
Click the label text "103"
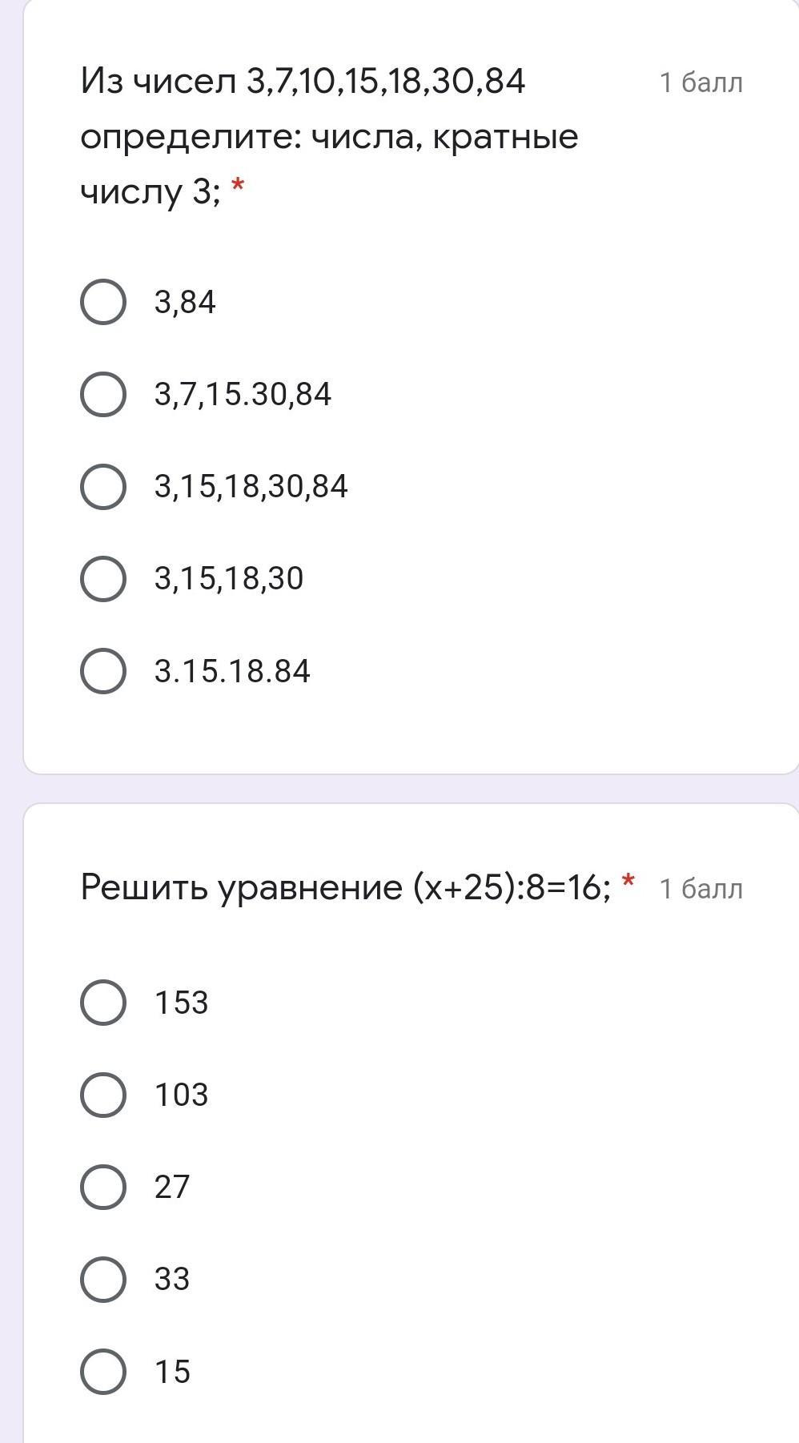181,1095
